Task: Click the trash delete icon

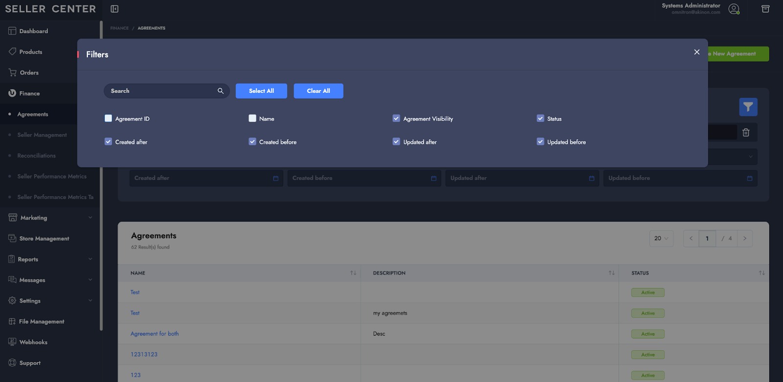Action: pos(746,133)
